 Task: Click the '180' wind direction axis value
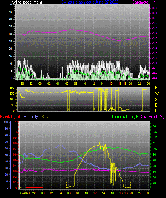(x=12, y=100)
